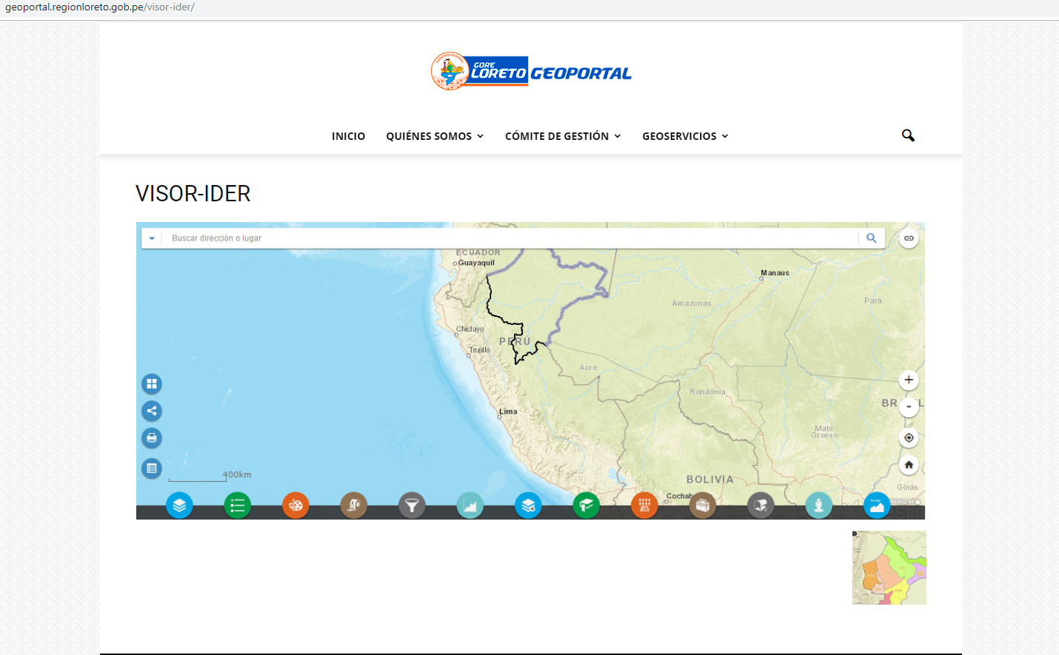Image resolution: width=1059 pixels, height=655 pixels.
Task: Open the green legend list widget
Action: point(238,505)
